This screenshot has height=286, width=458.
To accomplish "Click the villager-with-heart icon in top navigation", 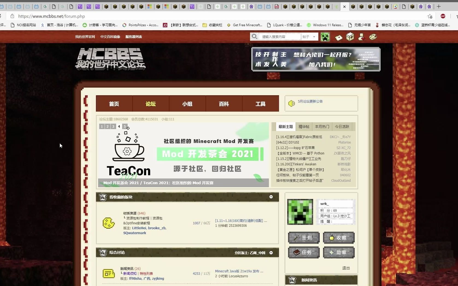I will [x=361, y=37].
